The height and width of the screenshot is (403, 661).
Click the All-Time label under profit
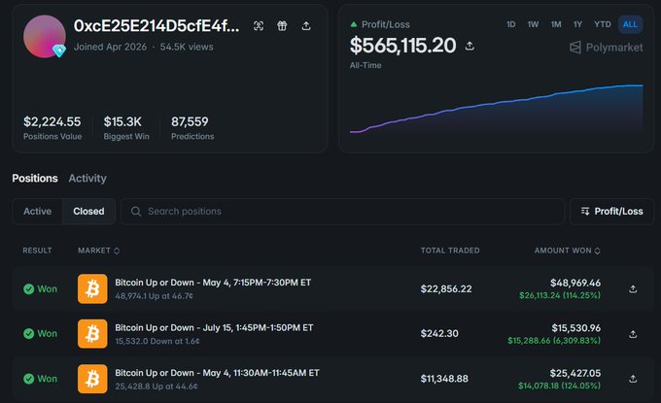pyautogui.click(x=365, y=65)
